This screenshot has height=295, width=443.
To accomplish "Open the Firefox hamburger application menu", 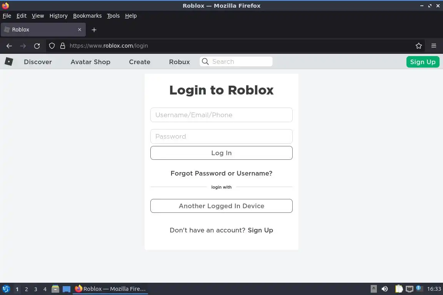I will tap(434, 46).
